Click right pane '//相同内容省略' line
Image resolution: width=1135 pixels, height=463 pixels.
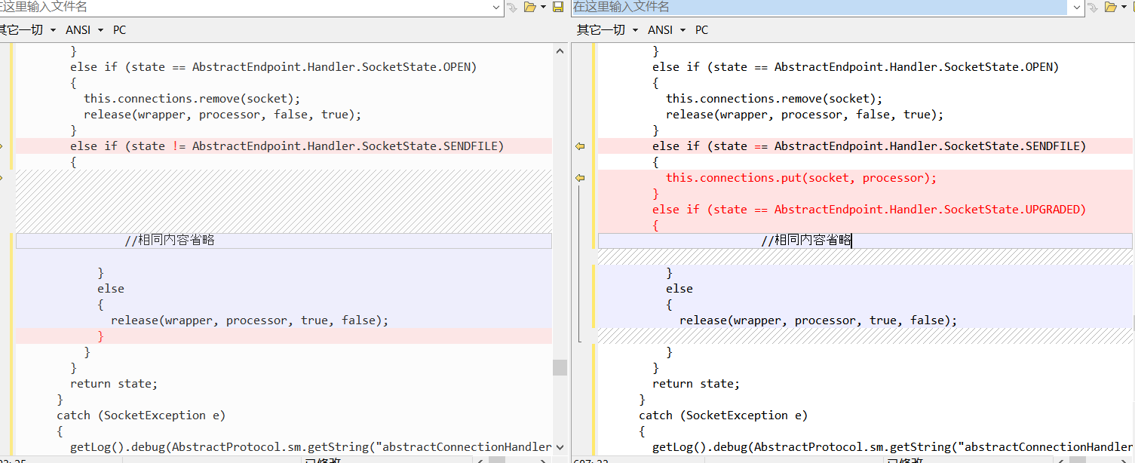pos(865,241)
